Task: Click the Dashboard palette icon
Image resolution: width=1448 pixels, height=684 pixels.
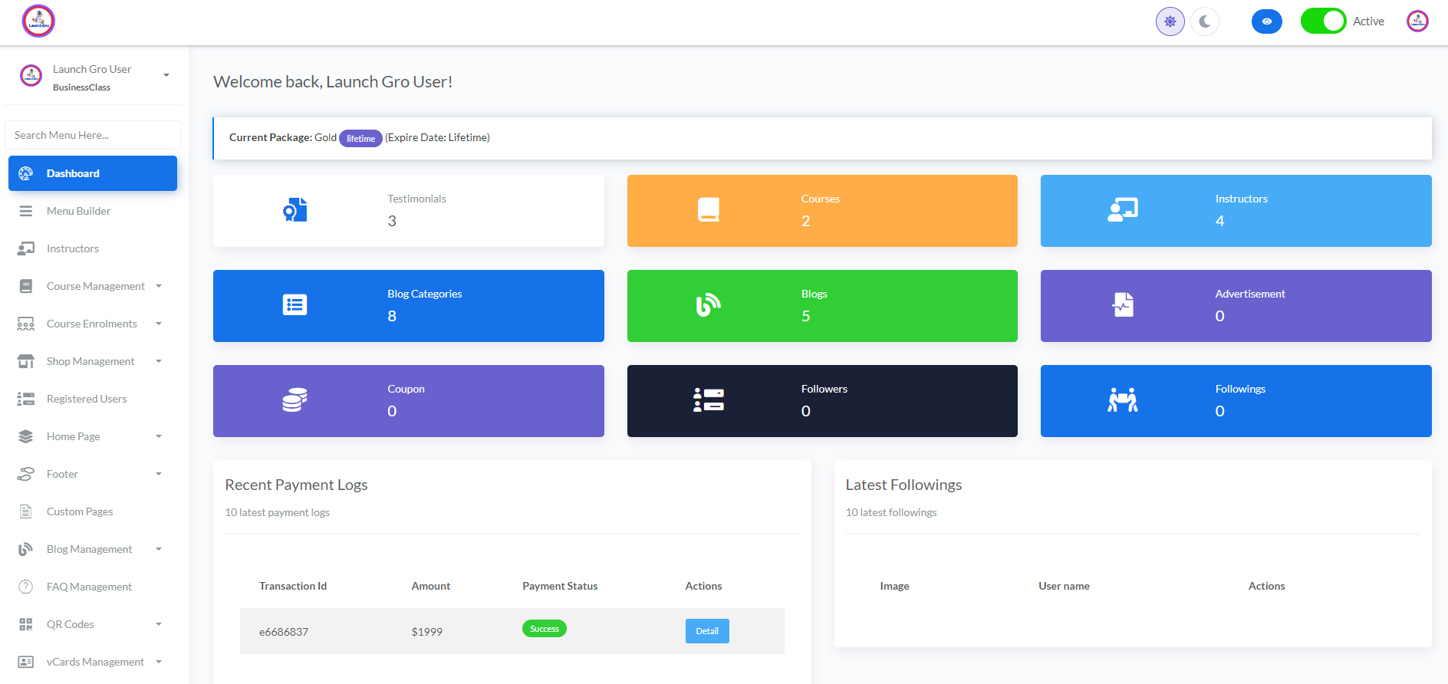Action: (x=26, y=173)
